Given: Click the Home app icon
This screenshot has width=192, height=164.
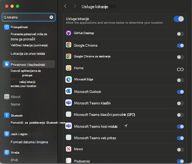Looking at the screenshot, I should [x=69, y=68].
